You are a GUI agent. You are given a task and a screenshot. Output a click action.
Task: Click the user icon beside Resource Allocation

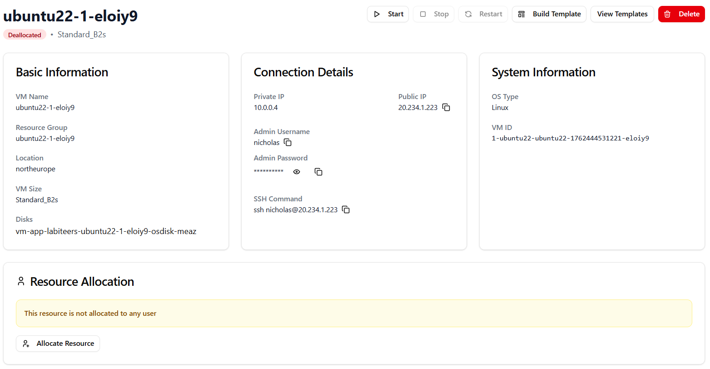[21, 282]
